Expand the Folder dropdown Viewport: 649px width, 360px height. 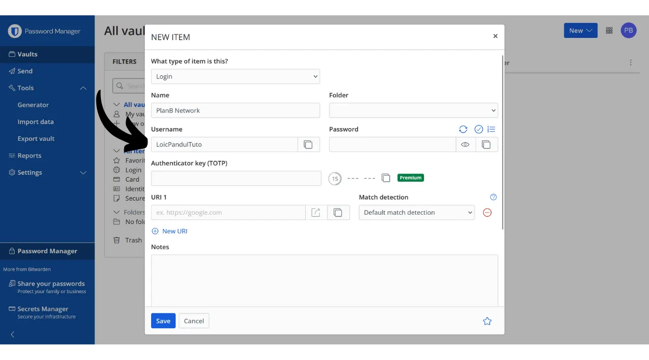pos(413,110)
